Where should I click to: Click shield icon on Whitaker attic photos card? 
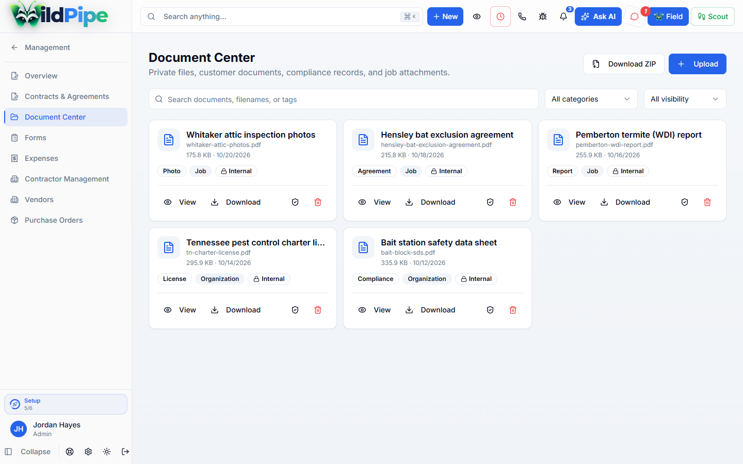(x=295, y=202)
